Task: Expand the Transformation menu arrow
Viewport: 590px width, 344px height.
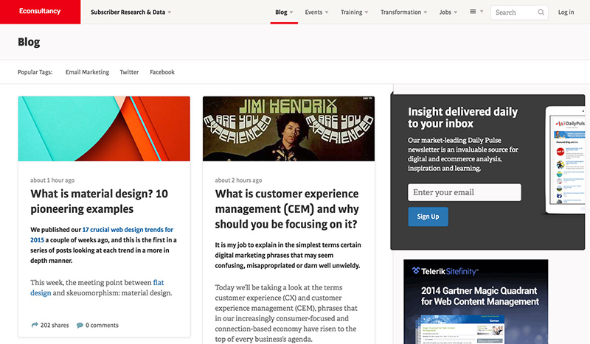Action: (426, 13)
